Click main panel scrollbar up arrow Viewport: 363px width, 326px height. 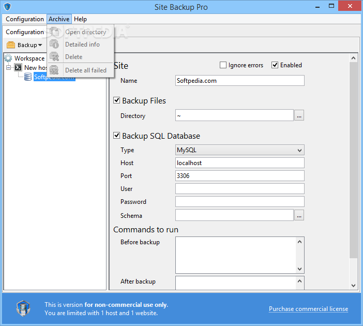pyautogui.click(x=353, y=58)
